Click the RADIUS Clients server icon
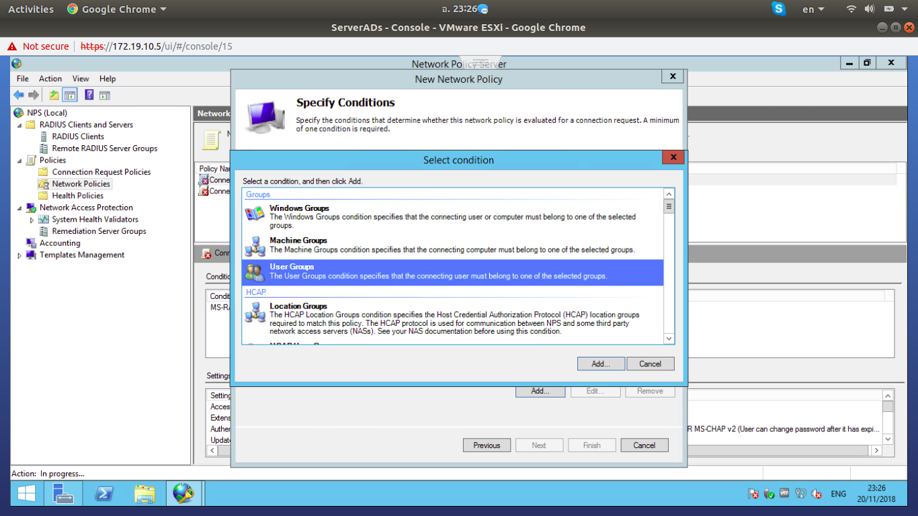 (x=44, y=136)
